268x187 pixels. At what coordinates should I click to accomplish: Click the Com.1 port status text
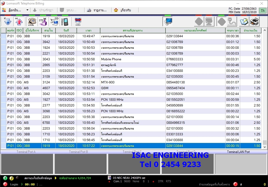118,181
